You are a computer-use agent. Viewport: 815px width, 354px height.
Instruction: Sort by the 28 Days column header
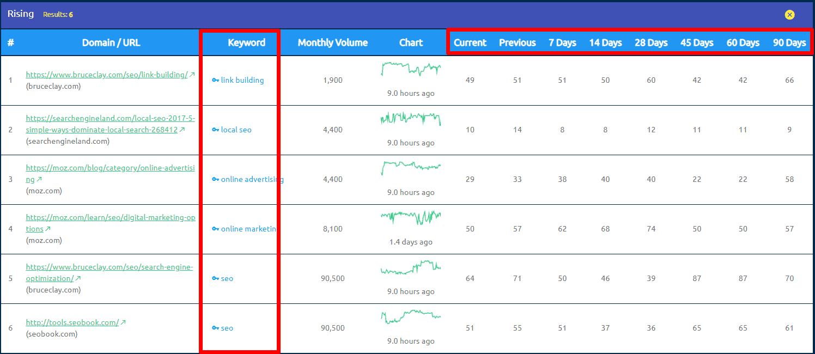point(651,42)
